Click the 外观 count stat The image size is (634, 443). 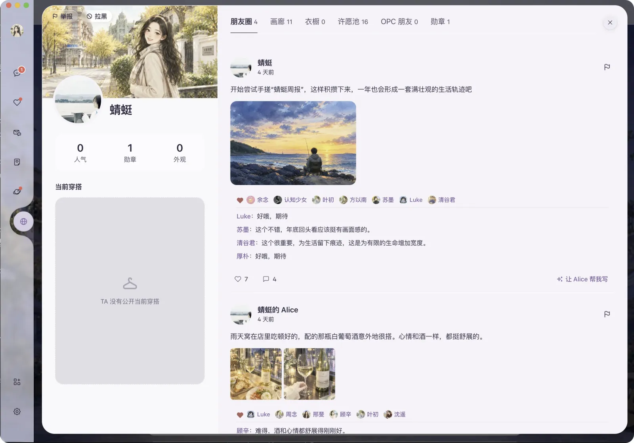point(180,153)
